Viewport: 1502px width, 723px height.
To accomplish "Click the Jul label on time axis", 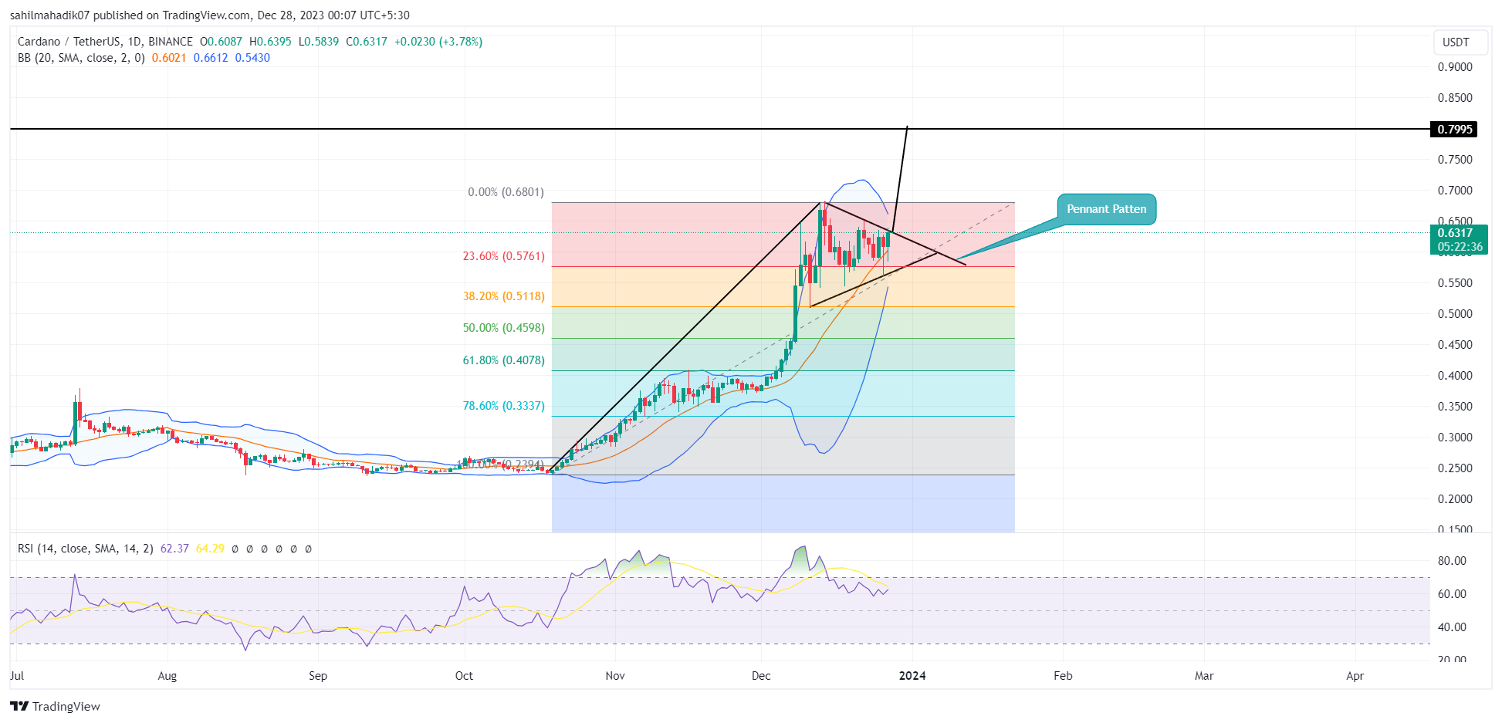I will pos(17,676).
